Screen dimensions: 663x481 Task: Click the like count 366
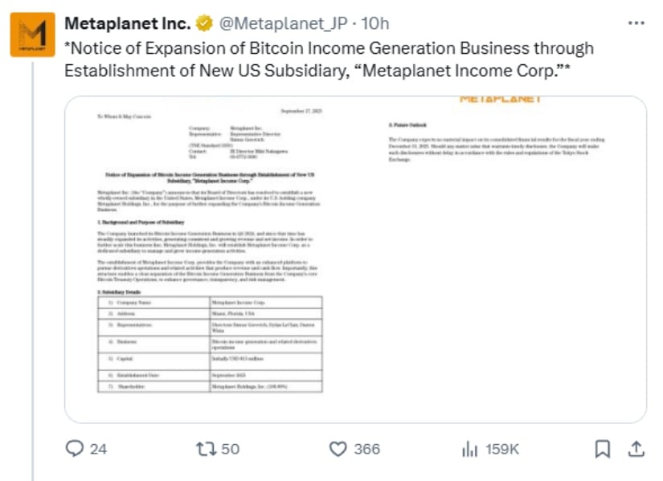[x=367, y=449]
